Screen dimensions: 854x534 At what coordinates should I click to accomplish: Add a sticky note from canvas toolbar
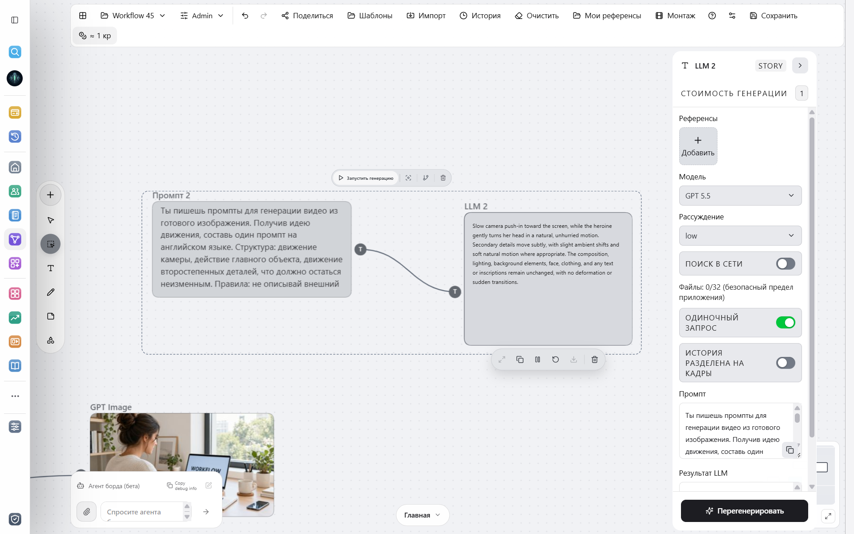(x=51, y=316)
